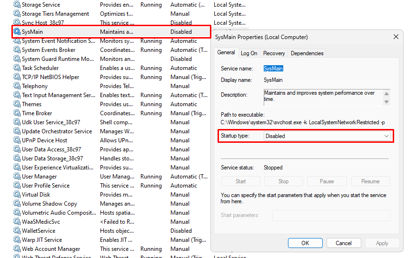Click the gear icon beside Udk User Service_38c97
Screen dimensions: 417x258
[x=17, y=122]
